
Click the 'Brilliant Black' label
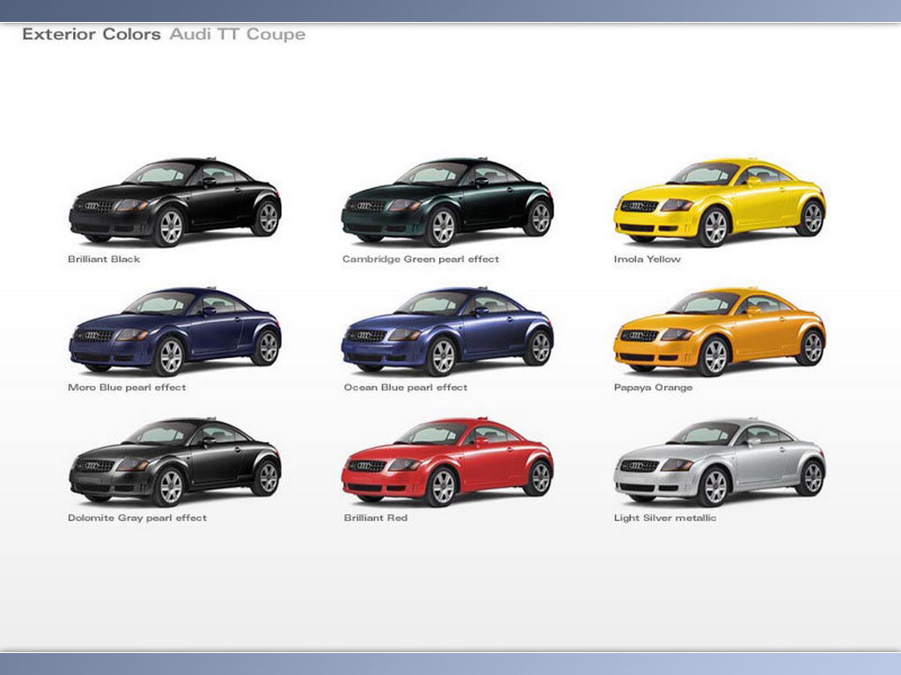[x=104, y=259]
